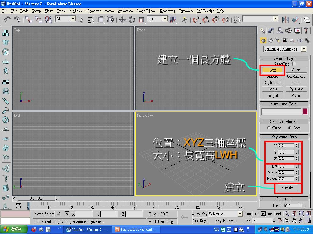313x234 pixels.
Task: Open the Standard Primitives dropdown
Action: (304, 49)
